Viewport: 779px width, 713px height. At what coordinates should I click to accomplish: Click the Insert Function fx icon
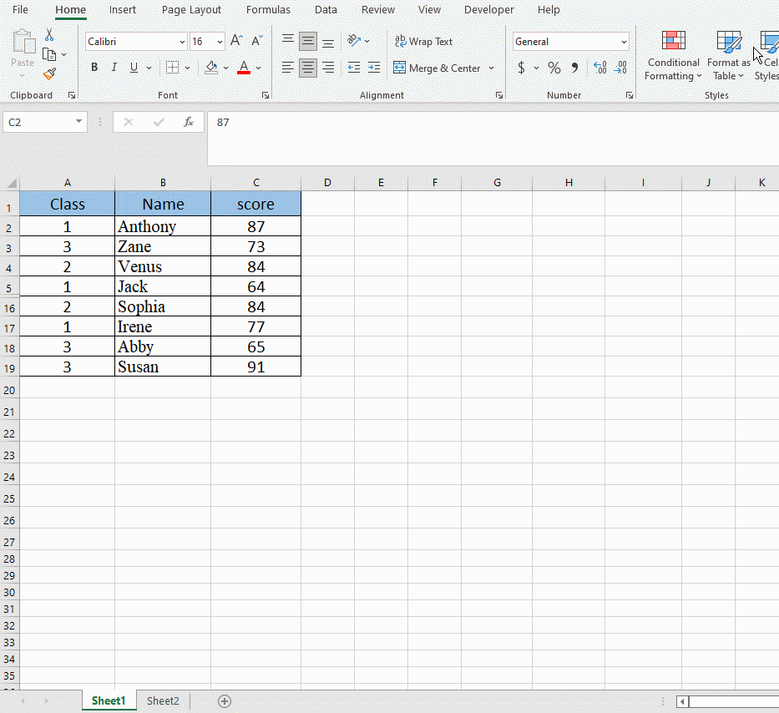(189, 122)
